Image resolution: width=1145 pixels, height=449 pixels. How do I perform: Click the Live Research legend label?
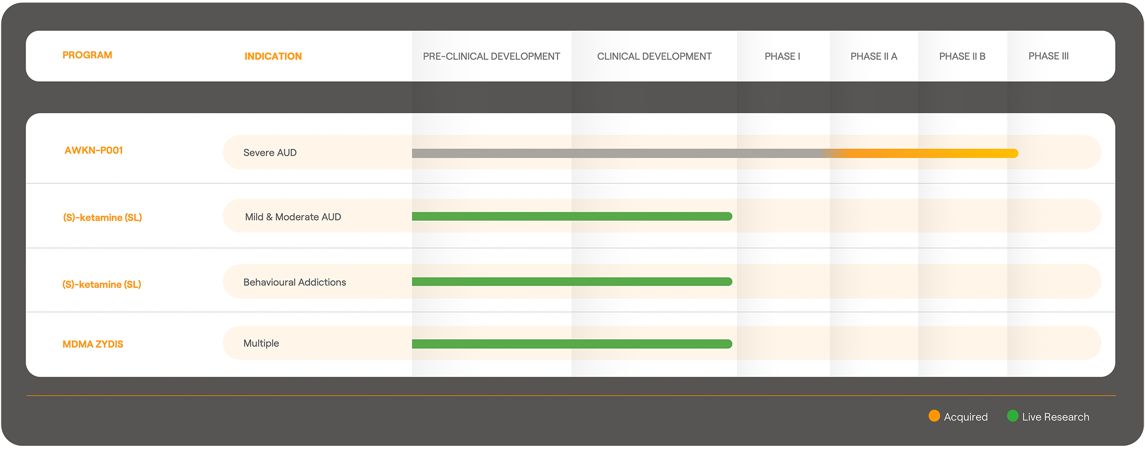coord(1056,417)
